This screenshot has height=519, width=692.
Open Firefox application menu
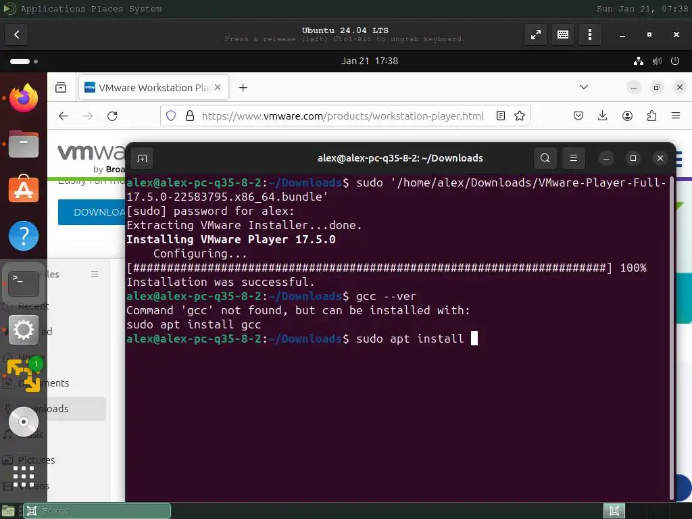pos(676,116)
